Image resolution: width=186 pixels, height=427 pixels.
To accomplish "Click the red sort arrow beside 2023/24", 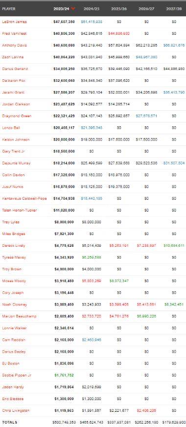I will coord(73,9).
